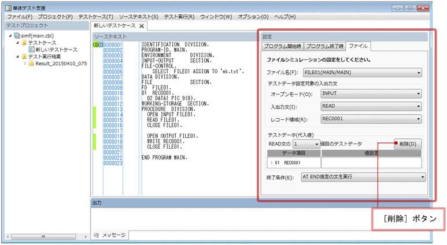Screen dimensions: 447x245
Task: Click line number 0000014 in source
Action: pyautogui.click(x=113, y=115)
